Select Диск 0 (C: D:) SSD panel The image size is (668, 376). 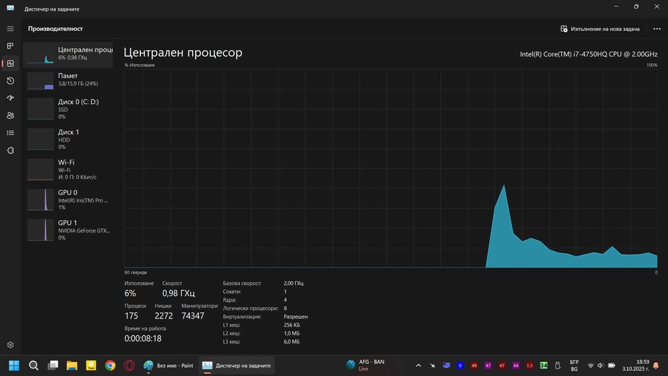coord(68,109)
